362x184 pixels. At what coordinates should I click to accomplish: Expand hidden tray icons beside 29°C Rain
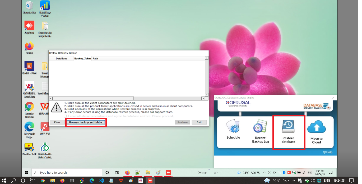(x=294, y=181)
